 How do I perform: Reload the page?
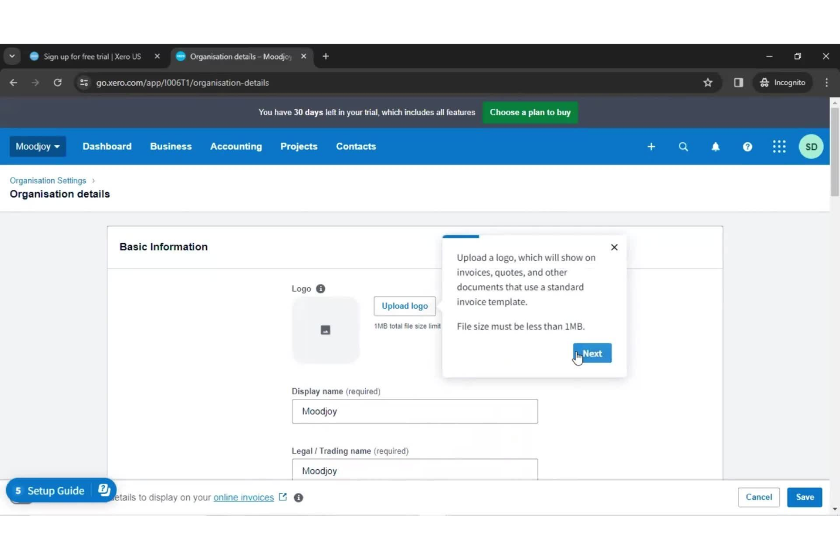57,83
